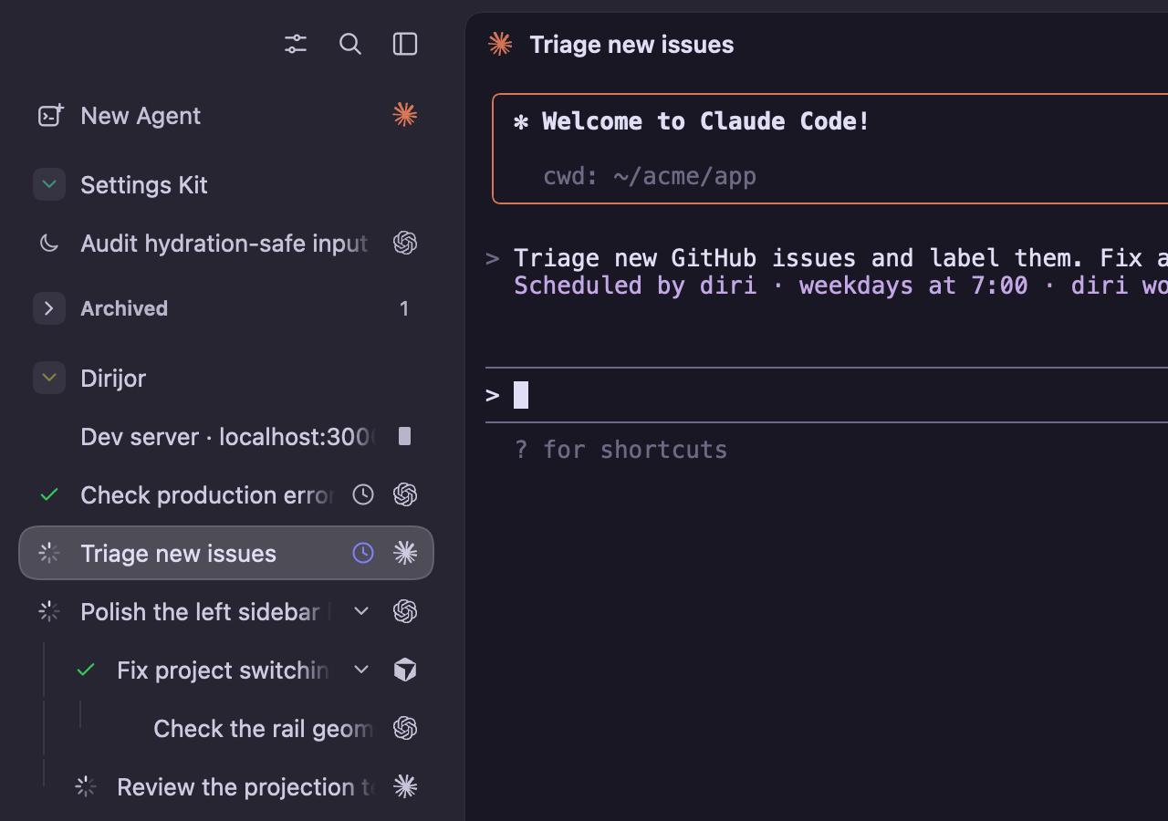Select the Settings Kit project label
1168x821 pixels.
[x=144, y=185]
